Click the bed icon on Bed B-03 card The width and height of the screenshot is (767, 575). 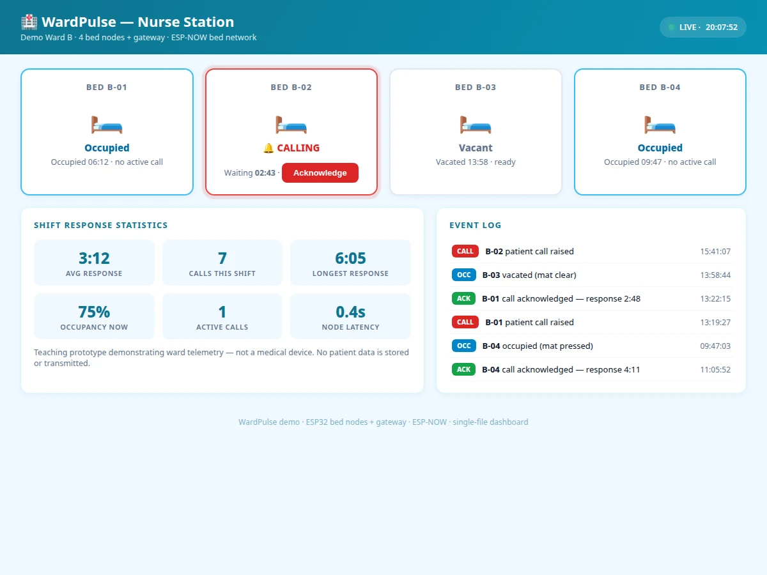476,124
